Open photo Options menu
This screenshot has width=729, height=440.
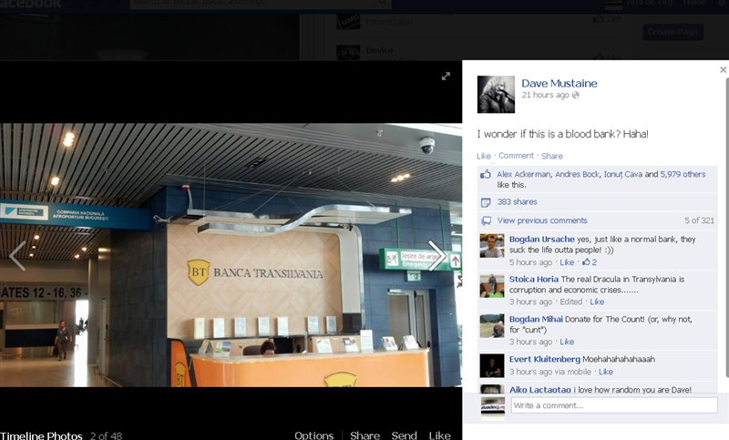tap(313, 435)
